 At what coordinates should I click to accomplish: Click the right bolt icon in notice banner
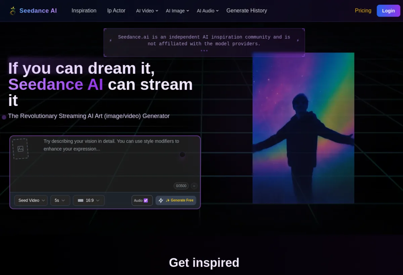298,41
